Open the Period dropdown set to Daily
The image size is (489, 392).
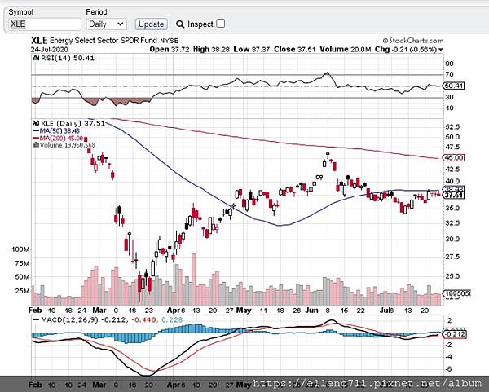tap(106, 24)
